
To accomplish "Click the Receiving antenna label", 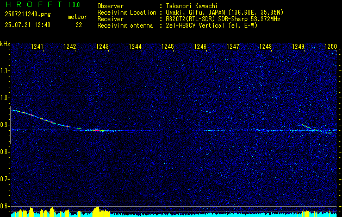I will click(x=125, y=25).
